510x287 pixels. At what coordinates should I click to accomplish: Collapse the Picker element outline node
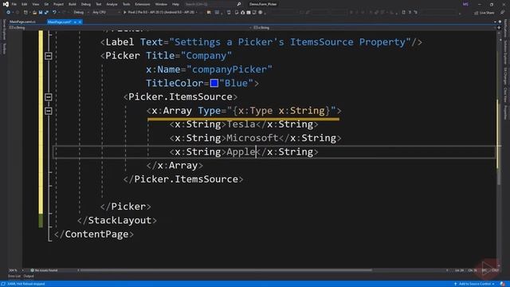point(48,56)
